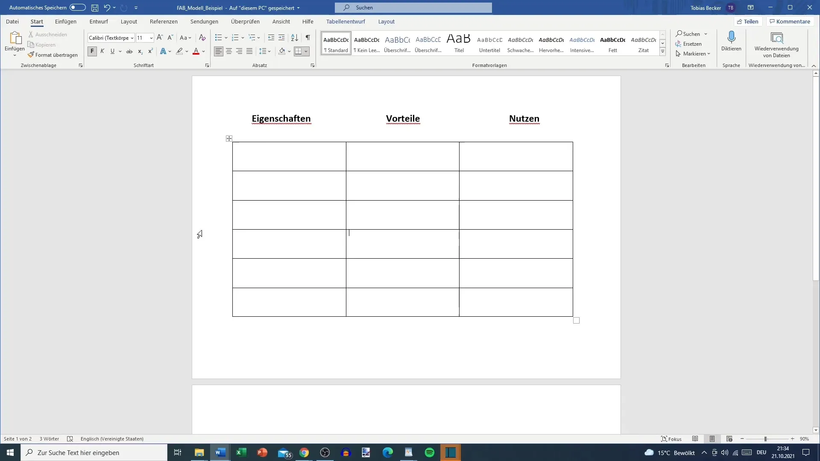Open font color picker arrow
Image resolution: width=820 pixels, height=461 pixels.
tap(204, 51)
